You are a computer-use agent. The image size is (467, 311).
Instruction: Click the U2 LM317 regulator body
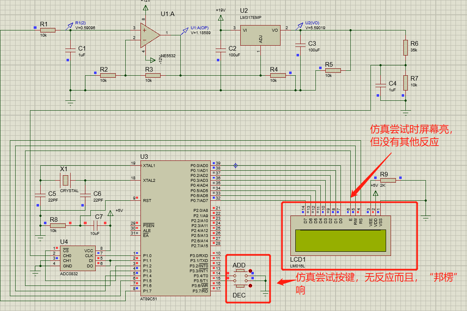tap(260, 35)
